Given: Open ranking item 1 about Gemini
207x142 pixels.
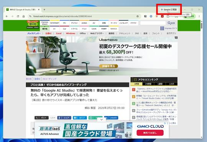Looking at the screenshot, I should click(x=156, y=90).
